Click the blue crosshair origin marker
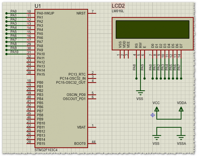199x158 pixels. (x=153, y=115)
